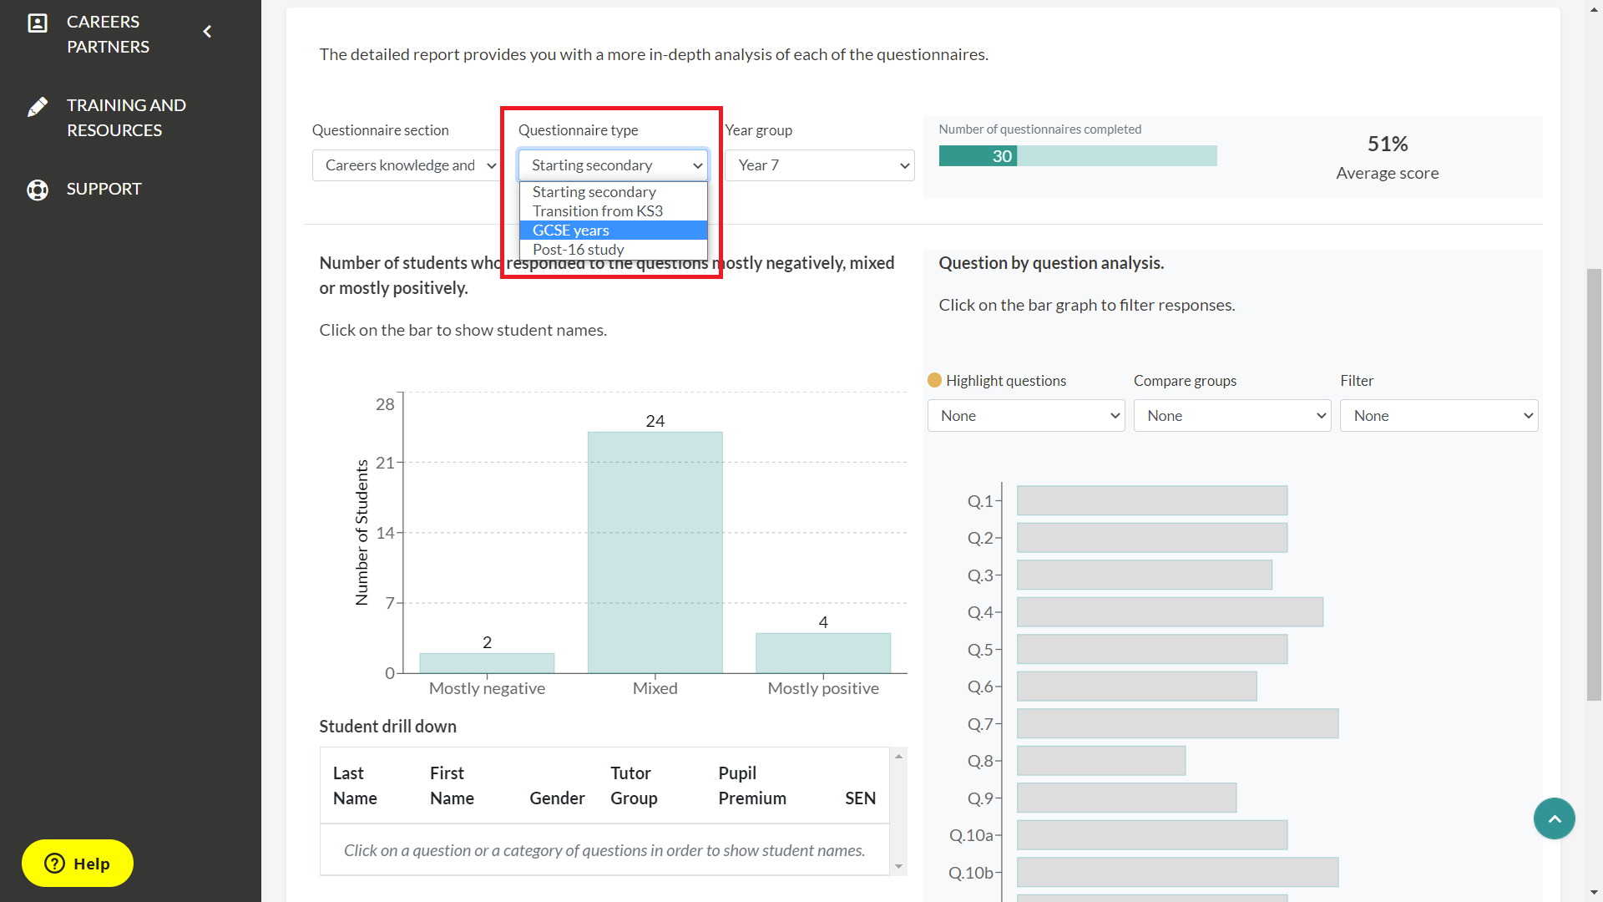Open the Training and Resources menu item

click(126, 118)
